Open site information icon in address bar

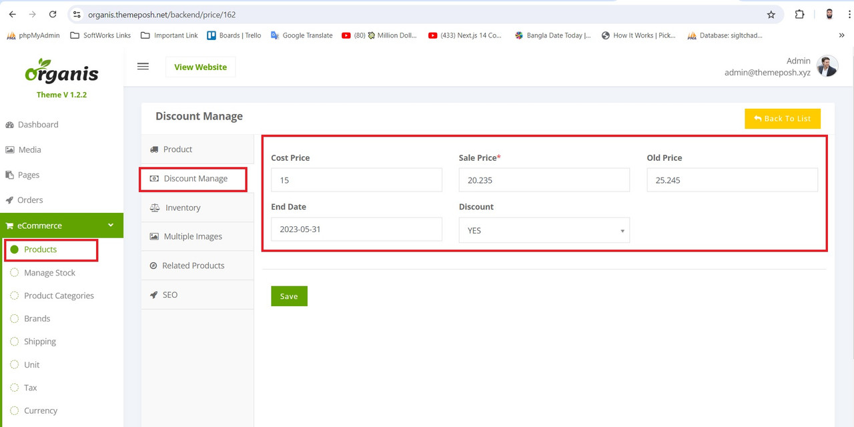77,14
